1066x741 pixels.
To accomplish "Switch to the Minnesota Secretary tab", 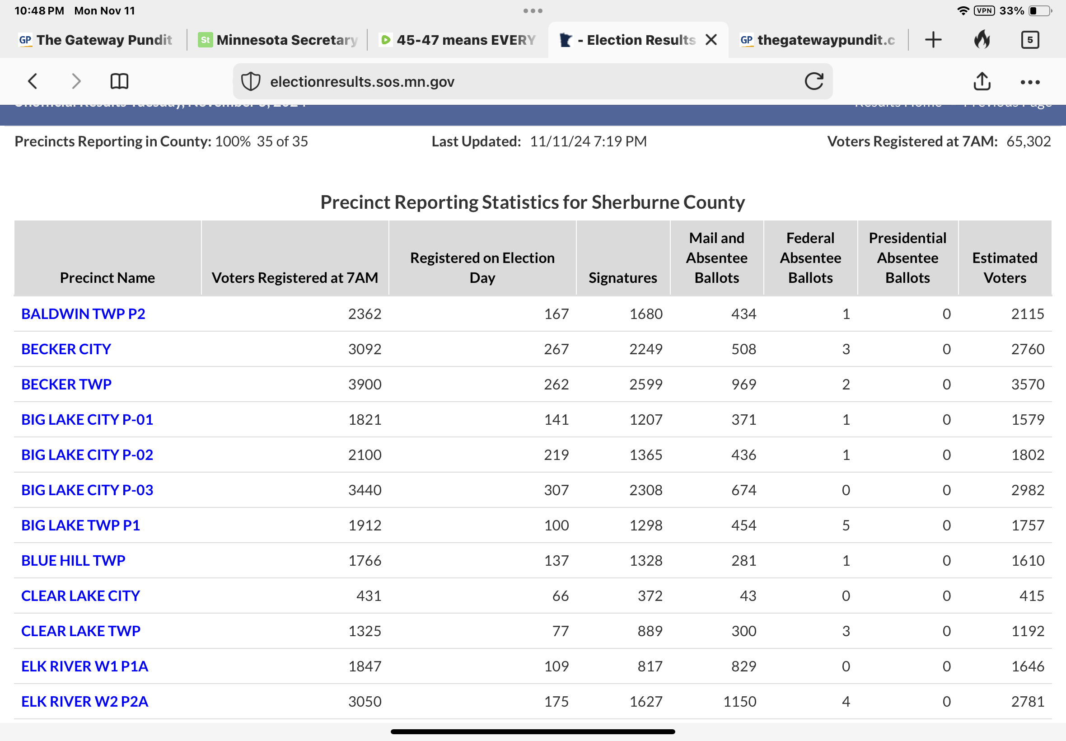I will click(278, 40).
